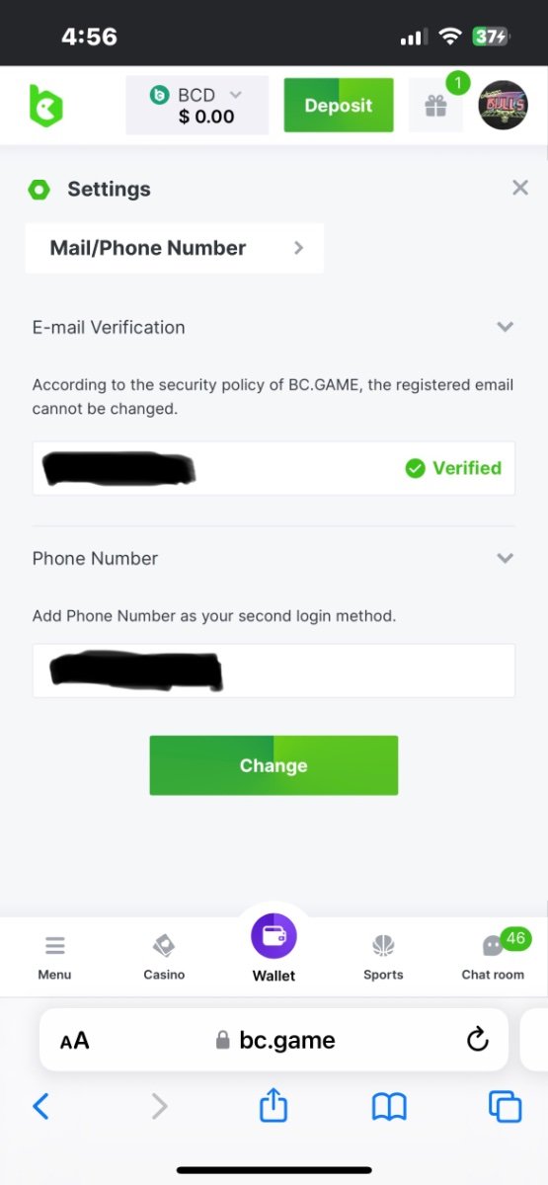Image resolution: width=548 pixels, height=1185 pixels.
Task: Reload page with Safari refresh icon
Action: point(477,1039)
